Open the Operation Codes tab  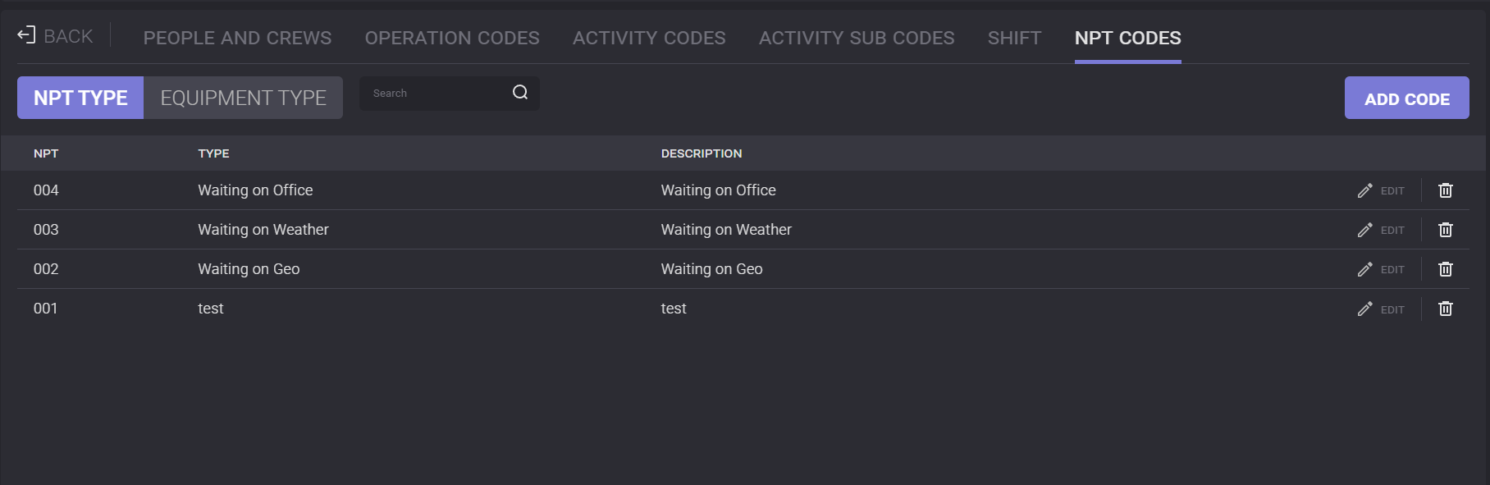[x=452, y=38]
